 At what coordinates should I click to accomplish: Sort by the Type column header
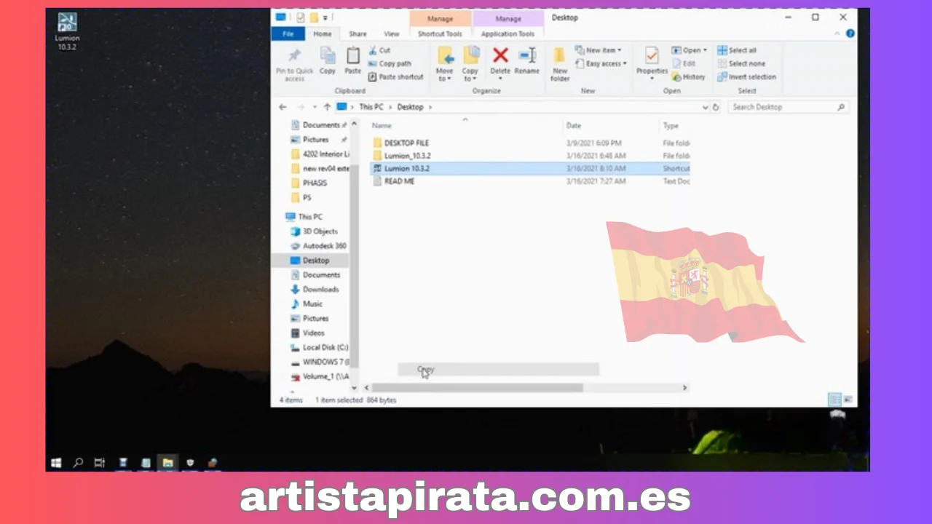(671, 125)
